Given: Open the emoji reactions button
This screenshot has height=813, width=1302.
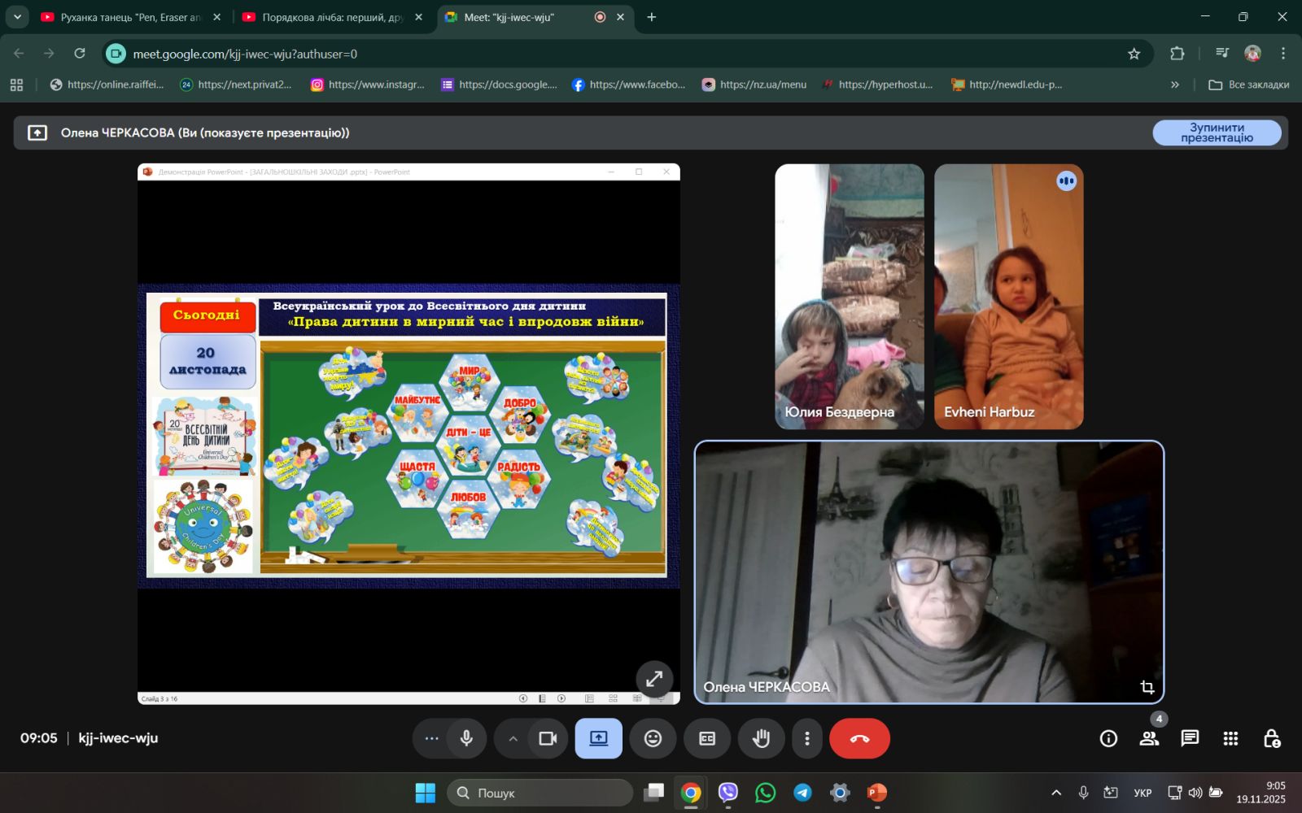Looking at the screenshot, I should [653, 738].
